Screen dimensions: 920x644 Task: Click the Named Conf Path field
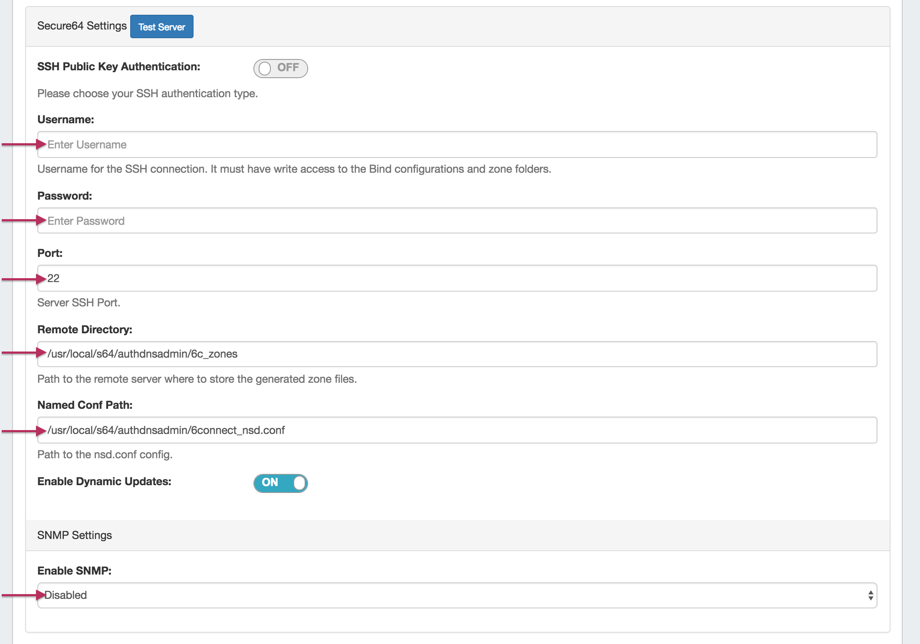pos(457,430)
